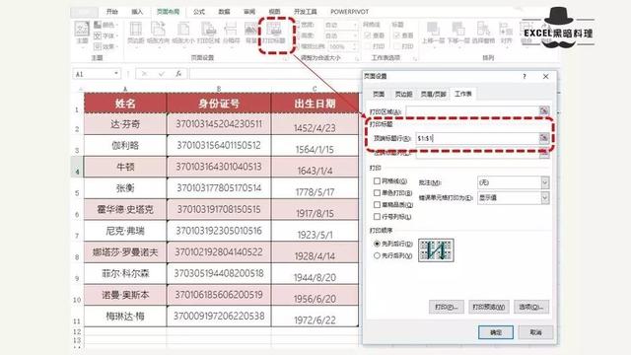
Task: Select Over, then down (先行后列) radio
Action: click(x=377, y=255)
